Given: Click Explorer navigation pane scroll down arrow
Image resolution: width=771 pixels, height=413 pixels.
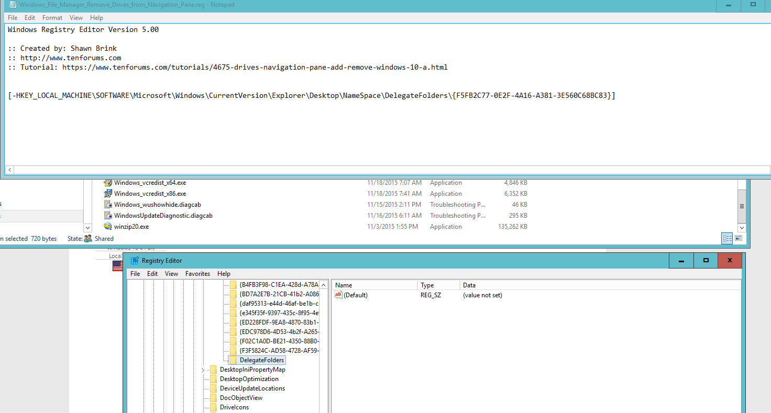Looking at the screenshot, I should [x=88, y=228].
